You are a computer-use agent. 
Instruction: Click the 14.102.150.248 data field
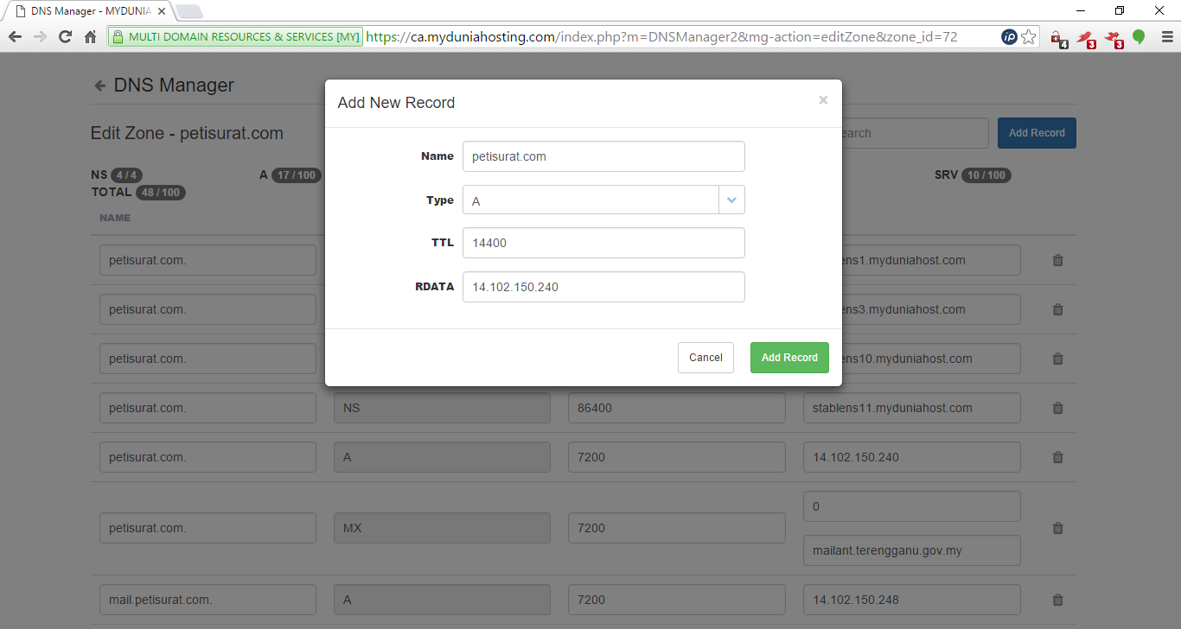pyautogui.click(x=912, y=600)
